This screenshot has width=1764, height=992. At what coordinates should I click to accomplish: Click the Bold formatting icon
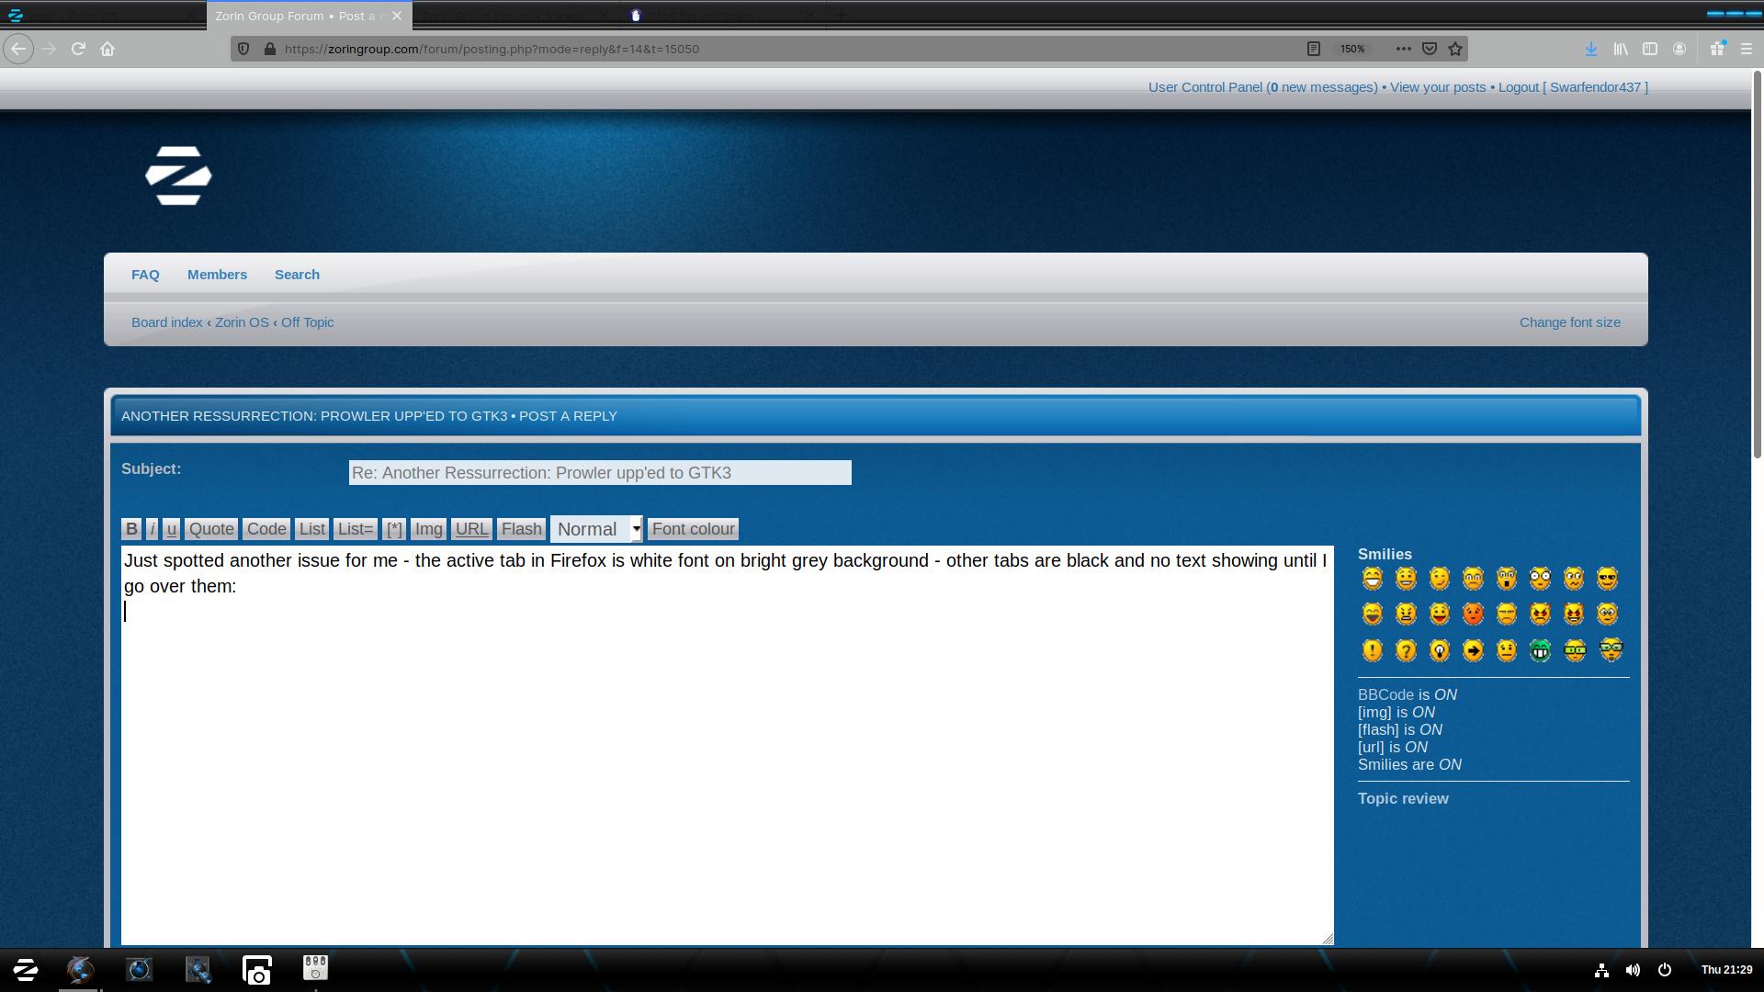coord(130,528)
